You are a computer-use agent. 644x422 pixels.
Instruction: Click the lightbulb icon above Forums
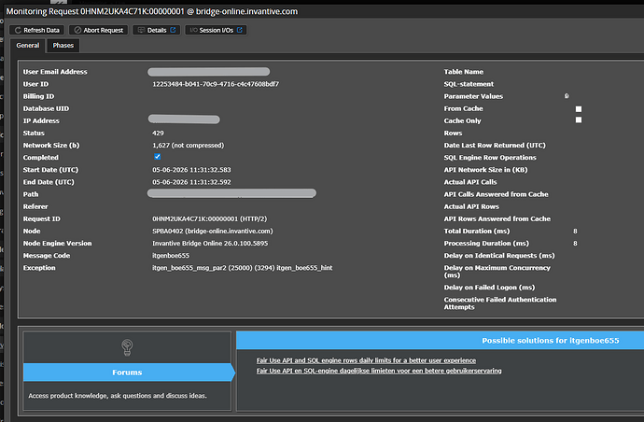tap(127, 347)
